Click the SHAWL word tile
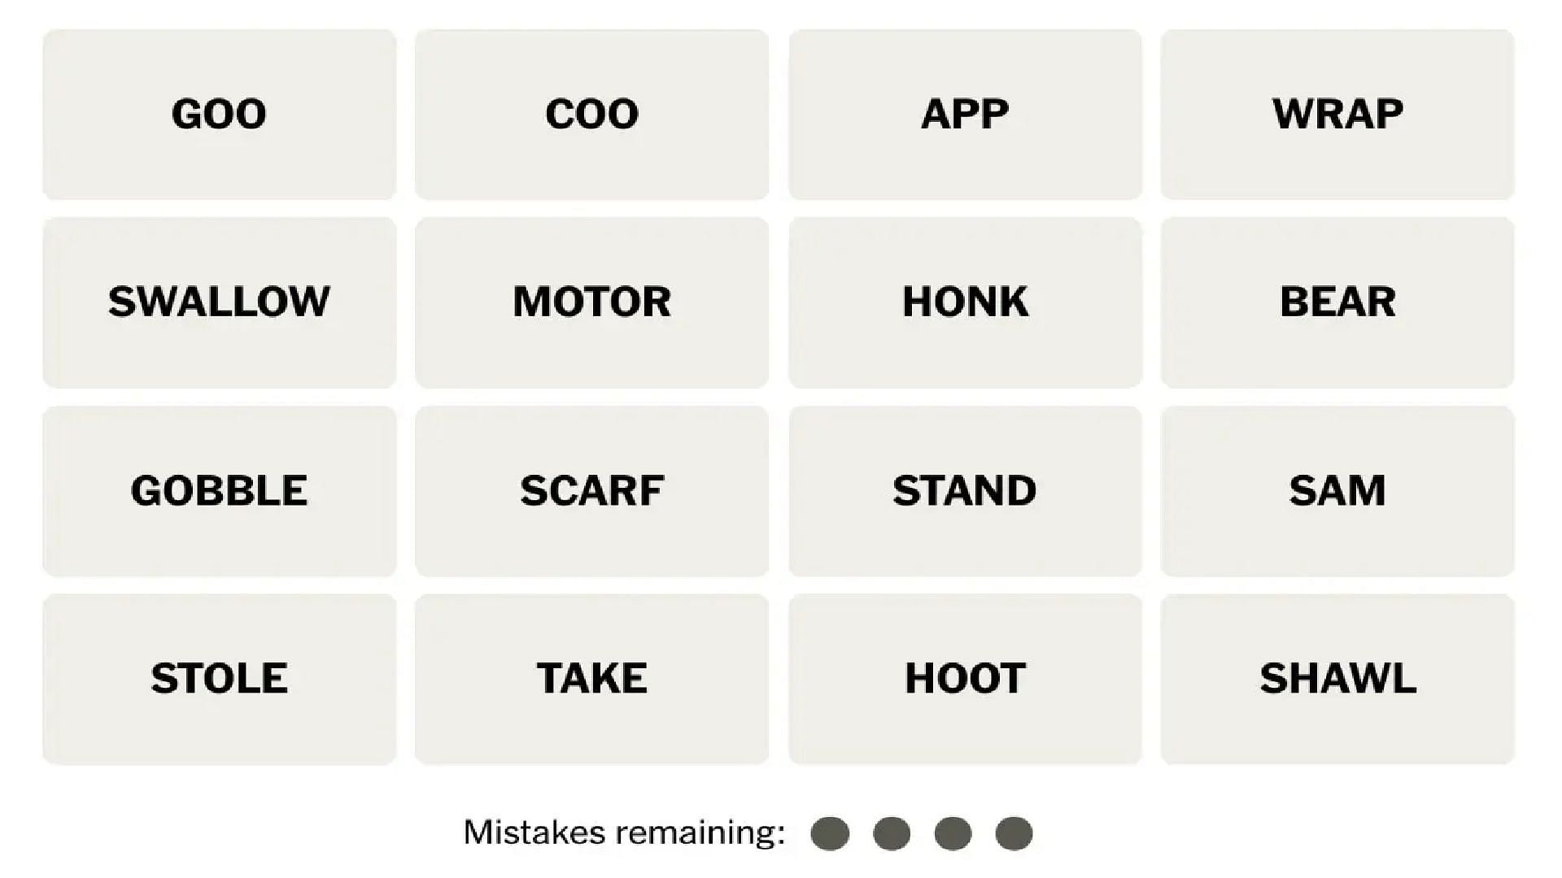Viewport: 1562px width, 878px height. pos(1337,677)
